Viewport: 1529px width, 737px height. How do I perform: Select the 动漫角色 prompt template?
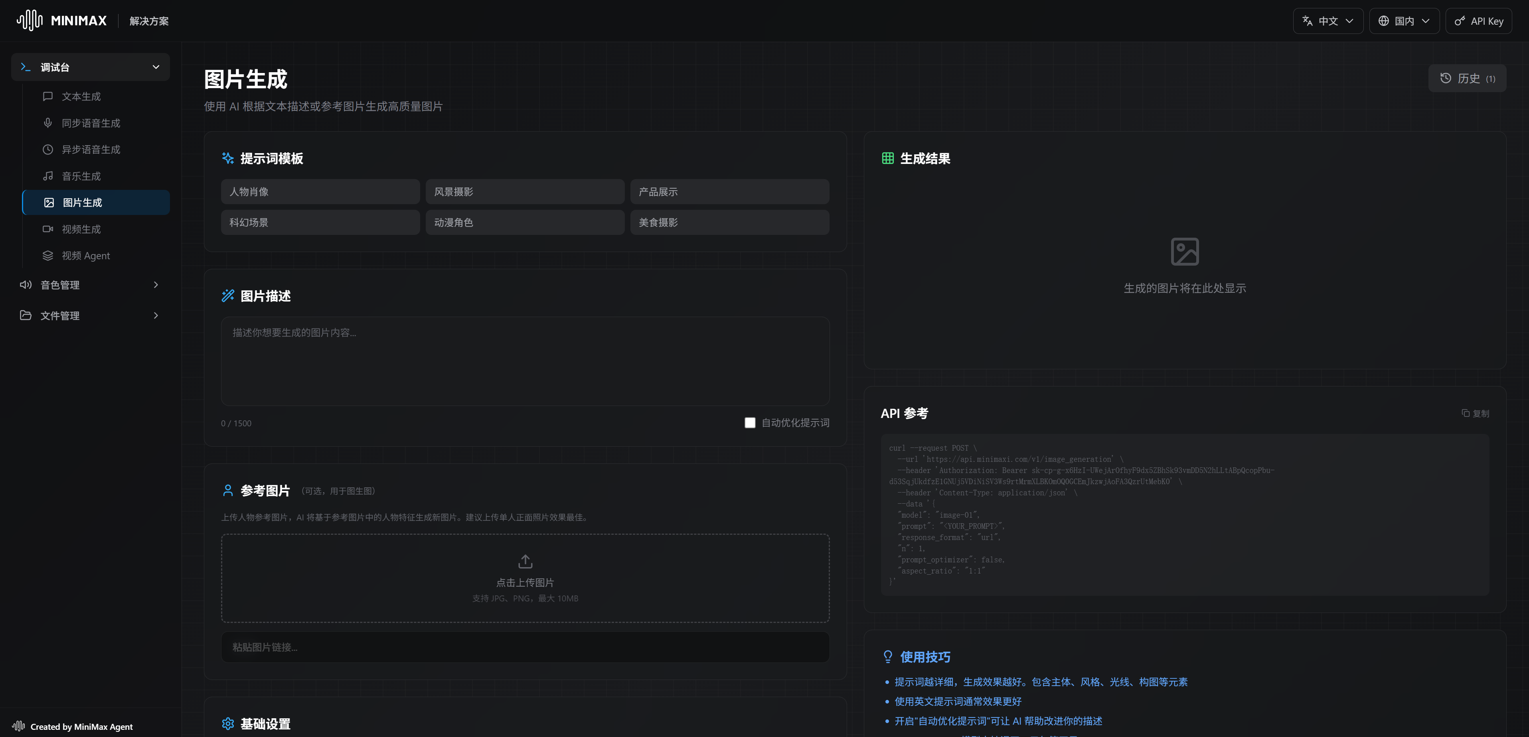525,222
